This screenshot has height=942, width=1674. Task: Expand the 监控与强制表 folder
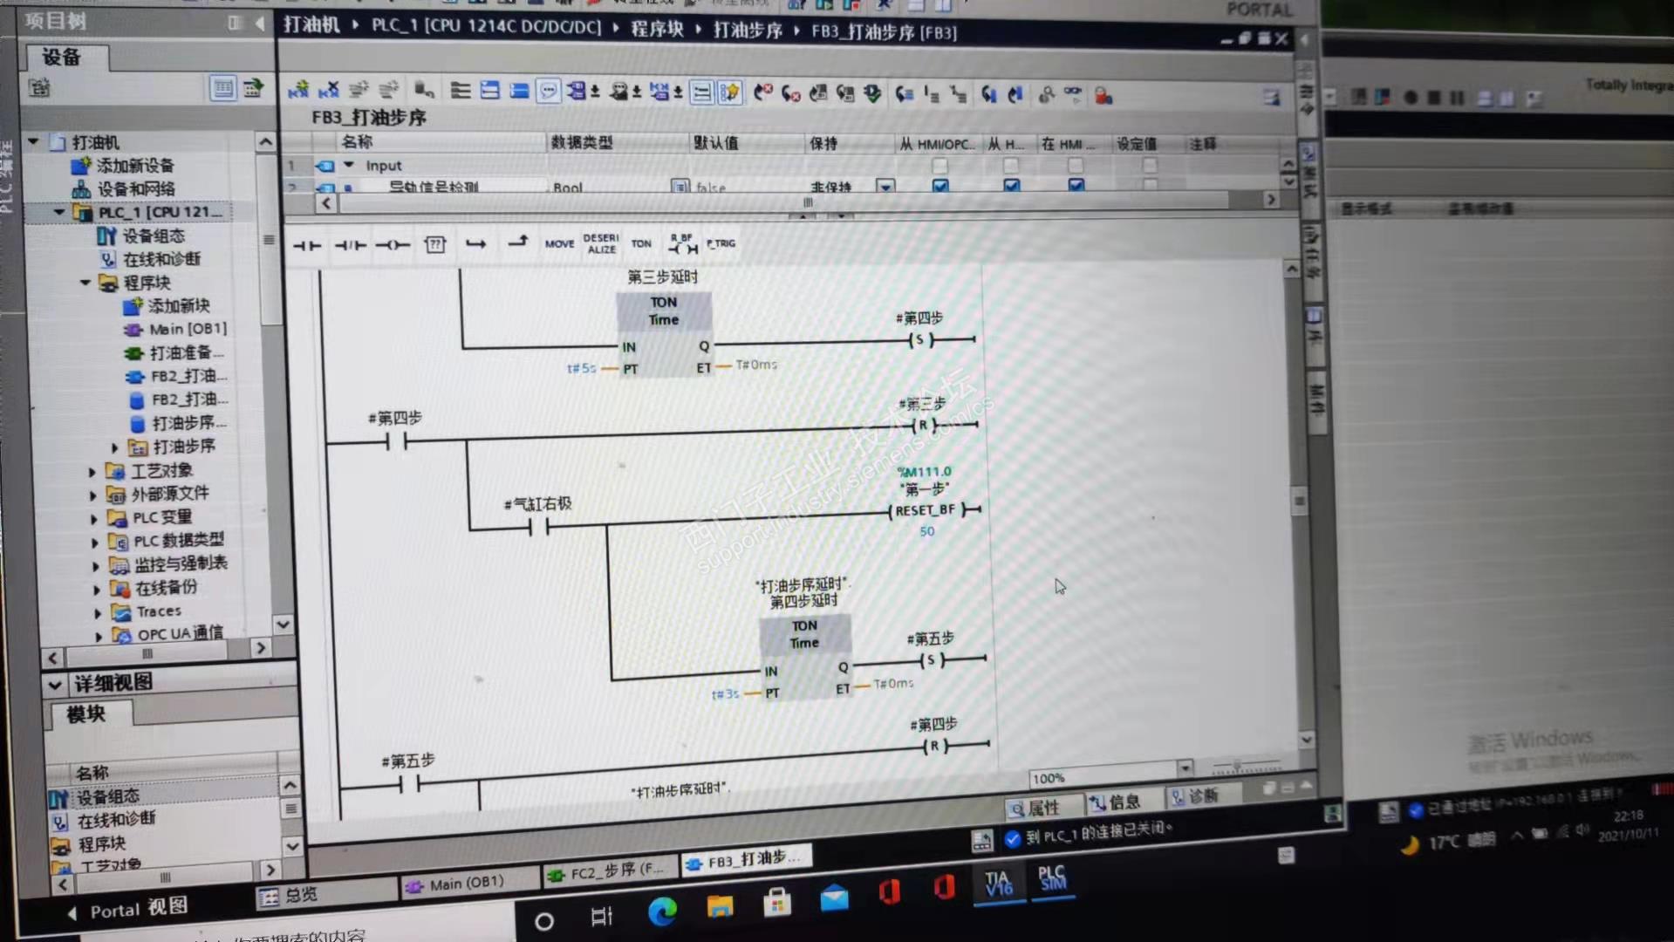96,565
